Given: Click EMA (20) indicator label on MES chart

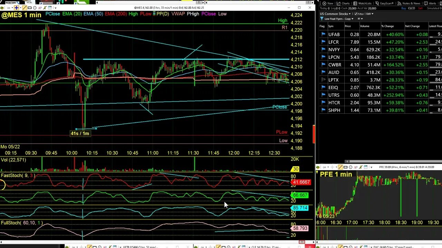Looking at the screenshot, I should pos(72,14).
